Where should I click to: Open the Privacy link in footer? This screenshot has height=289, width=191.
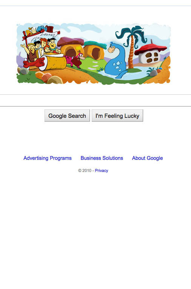[102, 170]
